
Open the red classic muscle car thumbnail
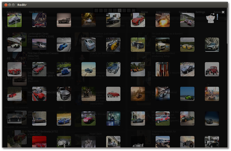39,69
